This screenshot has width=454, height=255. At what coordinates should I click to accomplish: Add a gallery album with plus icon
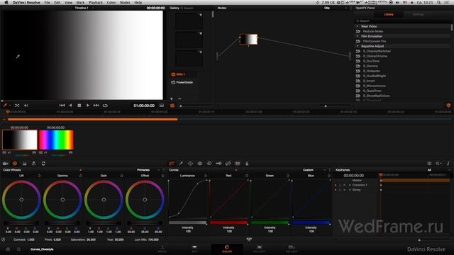(x=172, y=99)
